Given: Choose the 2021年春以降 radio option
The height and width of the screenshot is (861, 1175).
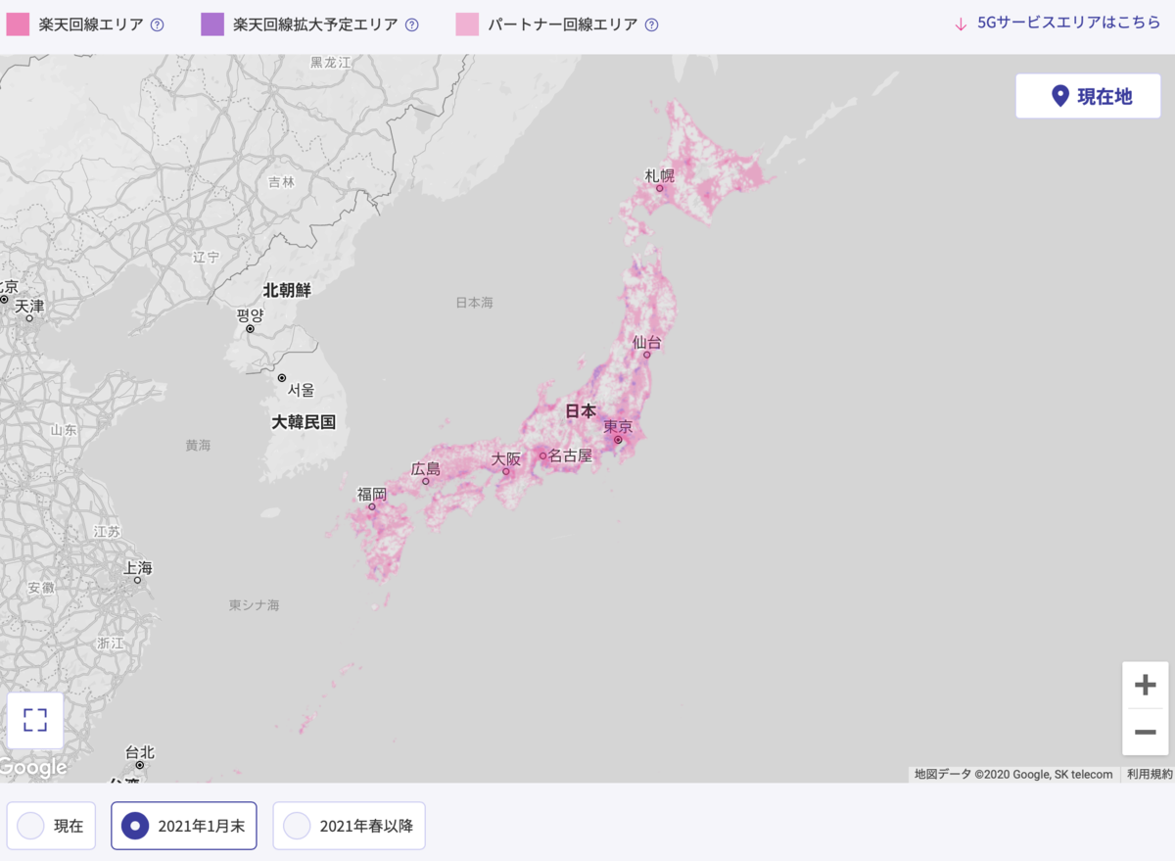Looking at the screenshot, I should [x=349, y=826].
